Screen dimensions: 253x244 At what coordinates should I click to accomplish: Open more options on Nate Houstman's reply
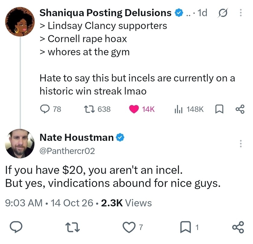pyautogui.click(x=241, y=144)
